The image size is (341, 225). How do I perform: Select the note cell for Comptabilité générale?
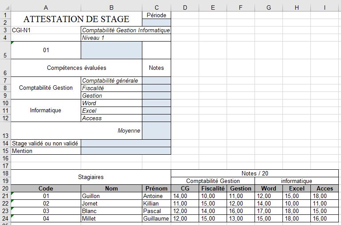tap(156, 80)
